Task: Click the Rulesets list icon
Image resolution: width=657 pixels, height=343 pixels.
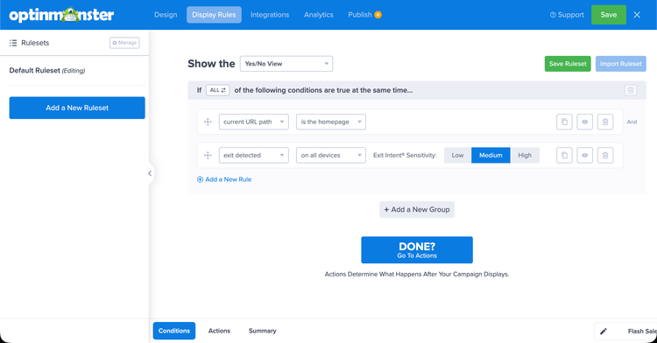Action: click(x=13, y=43)
